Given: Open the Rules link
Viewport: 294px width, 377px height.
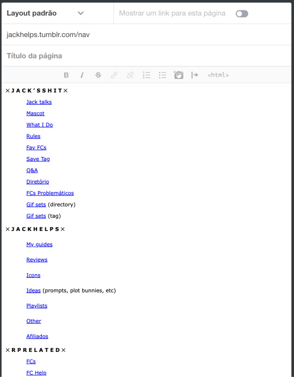Looking at the screenshot, I should (33, 136).
